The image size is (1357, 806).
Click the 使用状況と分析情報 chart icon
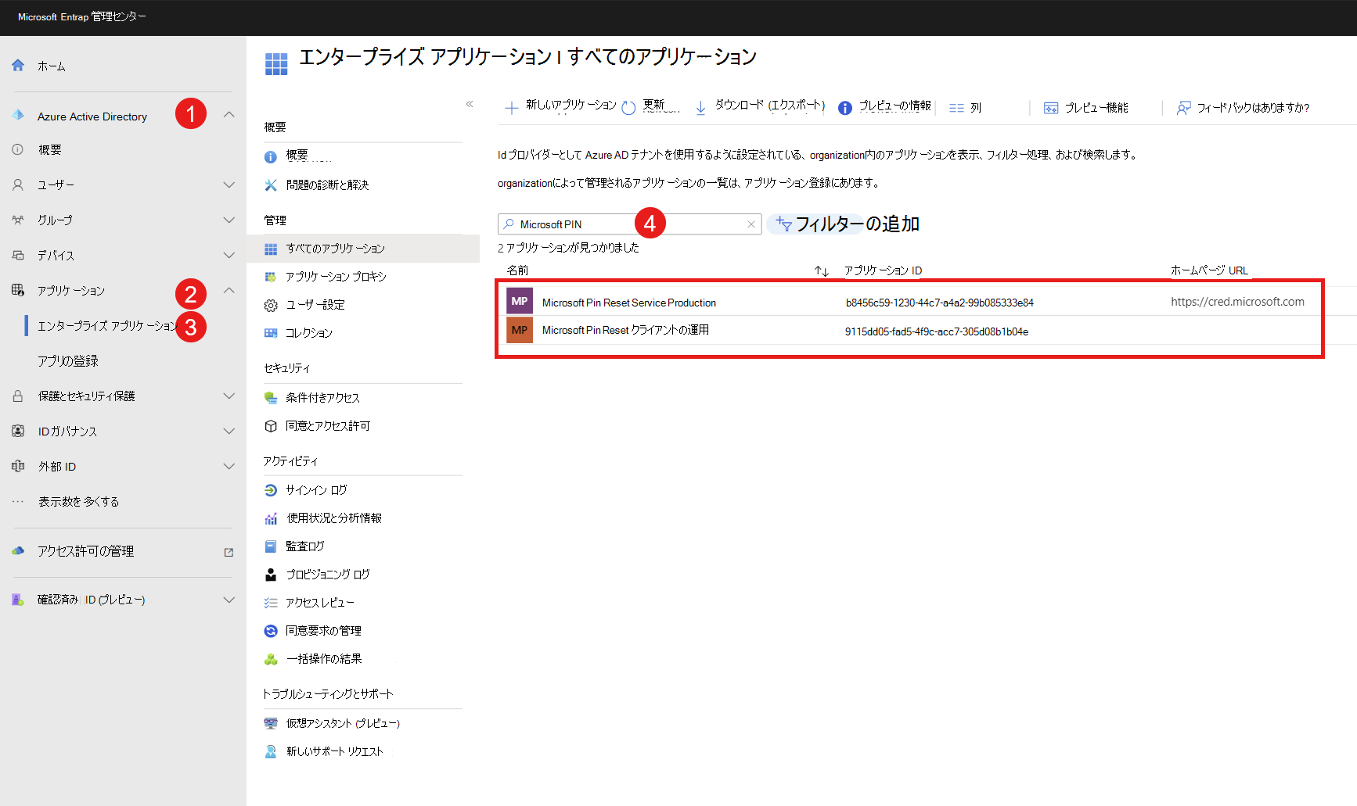271,518
